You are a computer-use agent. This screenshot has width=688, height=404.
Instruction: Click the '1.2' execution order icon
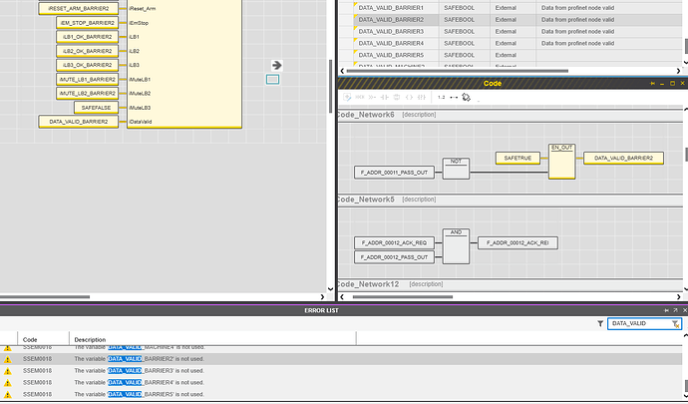(x=441, y=97)
